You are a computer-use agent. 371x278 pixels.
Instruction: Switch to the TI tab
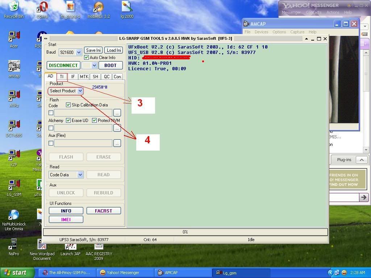(x=62, y=77)
